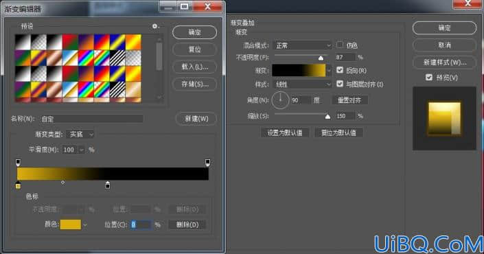Click 新建(W) to create a gradient
This screenshot has width=484, height=254.
pos(196,119)
